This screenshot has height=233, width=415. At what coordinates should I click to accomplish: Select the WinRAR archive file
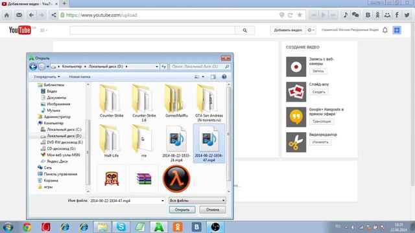(144, 179)
